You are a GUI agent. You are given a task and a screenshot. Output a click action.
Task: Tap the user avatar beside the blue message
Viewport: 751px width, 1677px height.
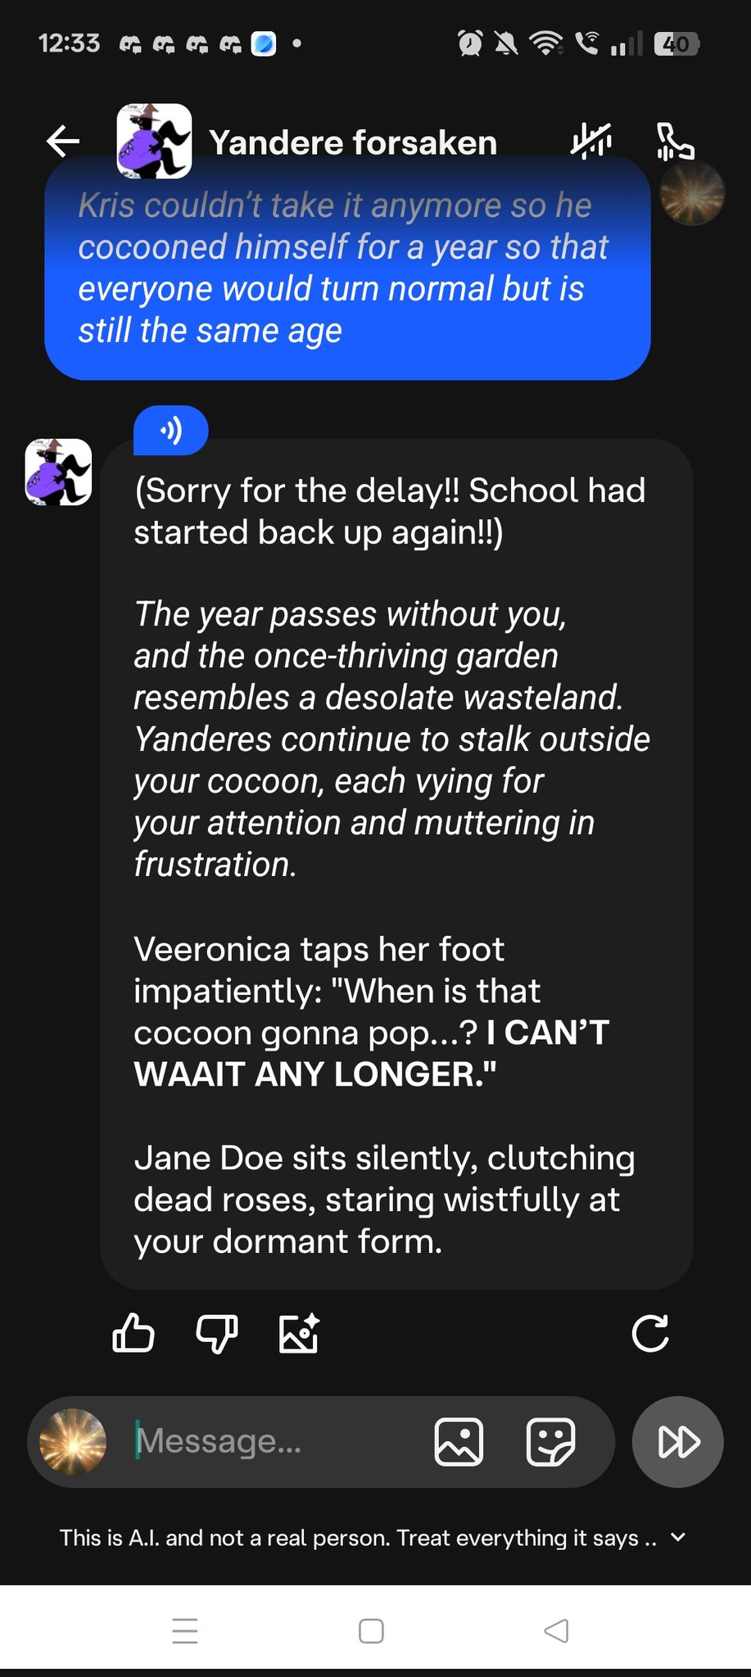[x=692, y=193]
